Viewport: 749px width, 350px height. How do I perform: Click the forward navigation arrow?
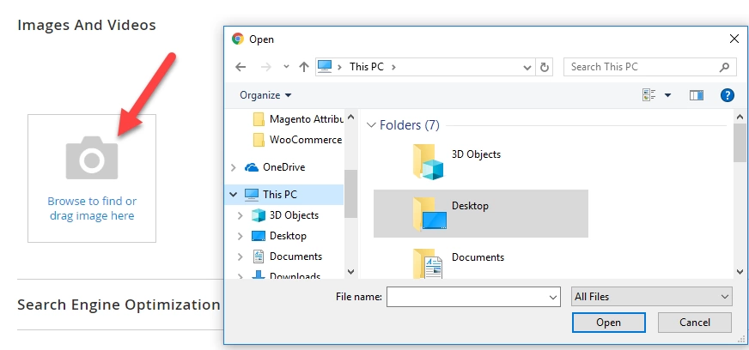point(266,67)
